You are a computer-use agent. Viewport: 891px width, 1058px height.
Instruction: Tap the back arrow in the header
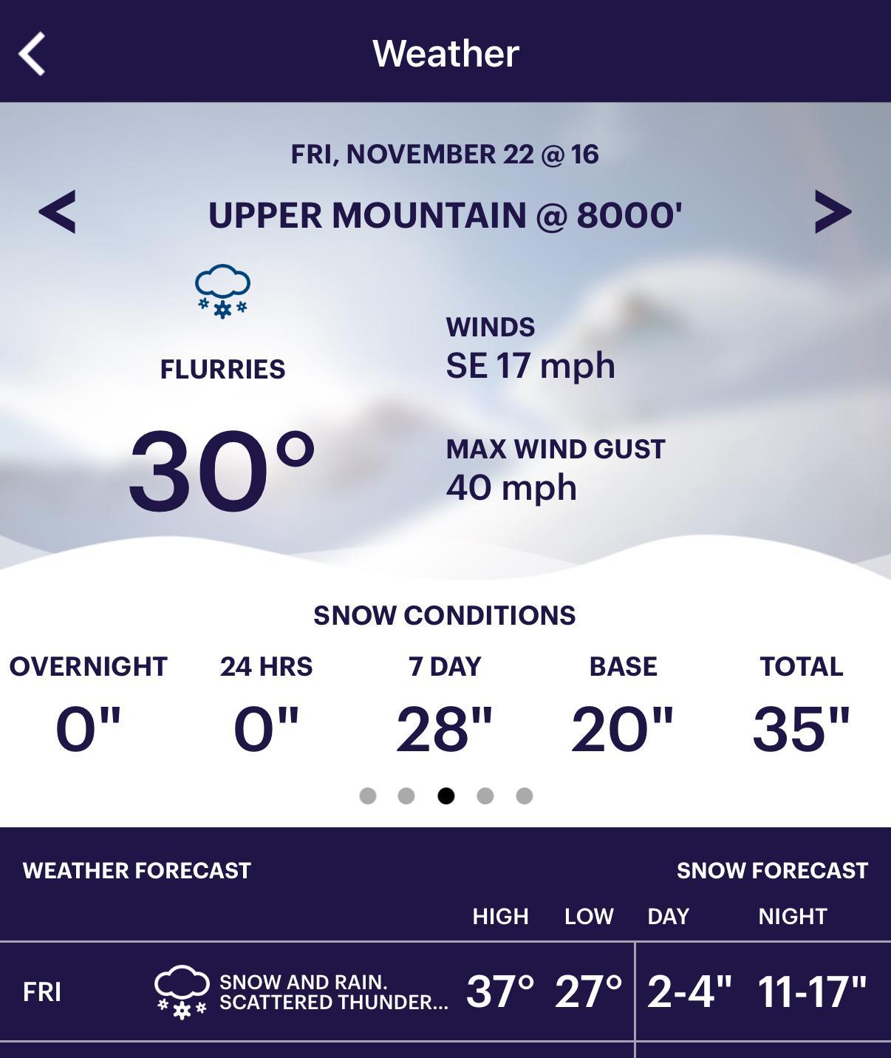pyautogui.click(x=32, y=53)
